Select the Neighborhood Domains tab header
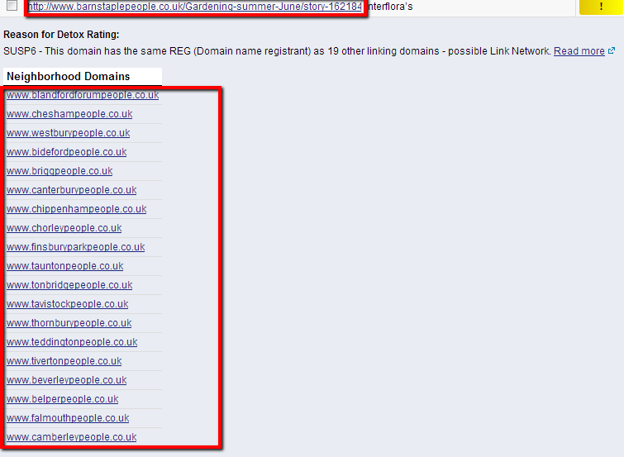The width and height of the screenshot is (624, 457). pyautogui.click(x=83, y=76)
